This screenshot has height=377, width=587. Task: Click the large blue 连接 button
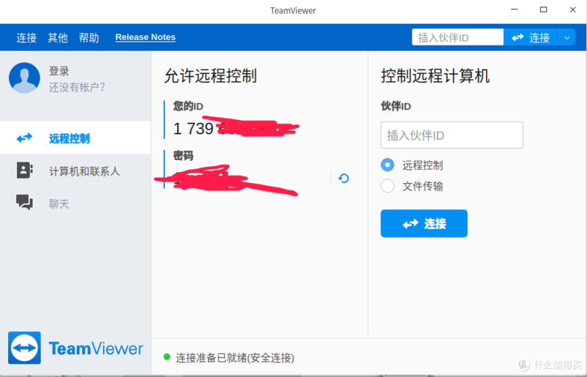[x=424, y=223]
